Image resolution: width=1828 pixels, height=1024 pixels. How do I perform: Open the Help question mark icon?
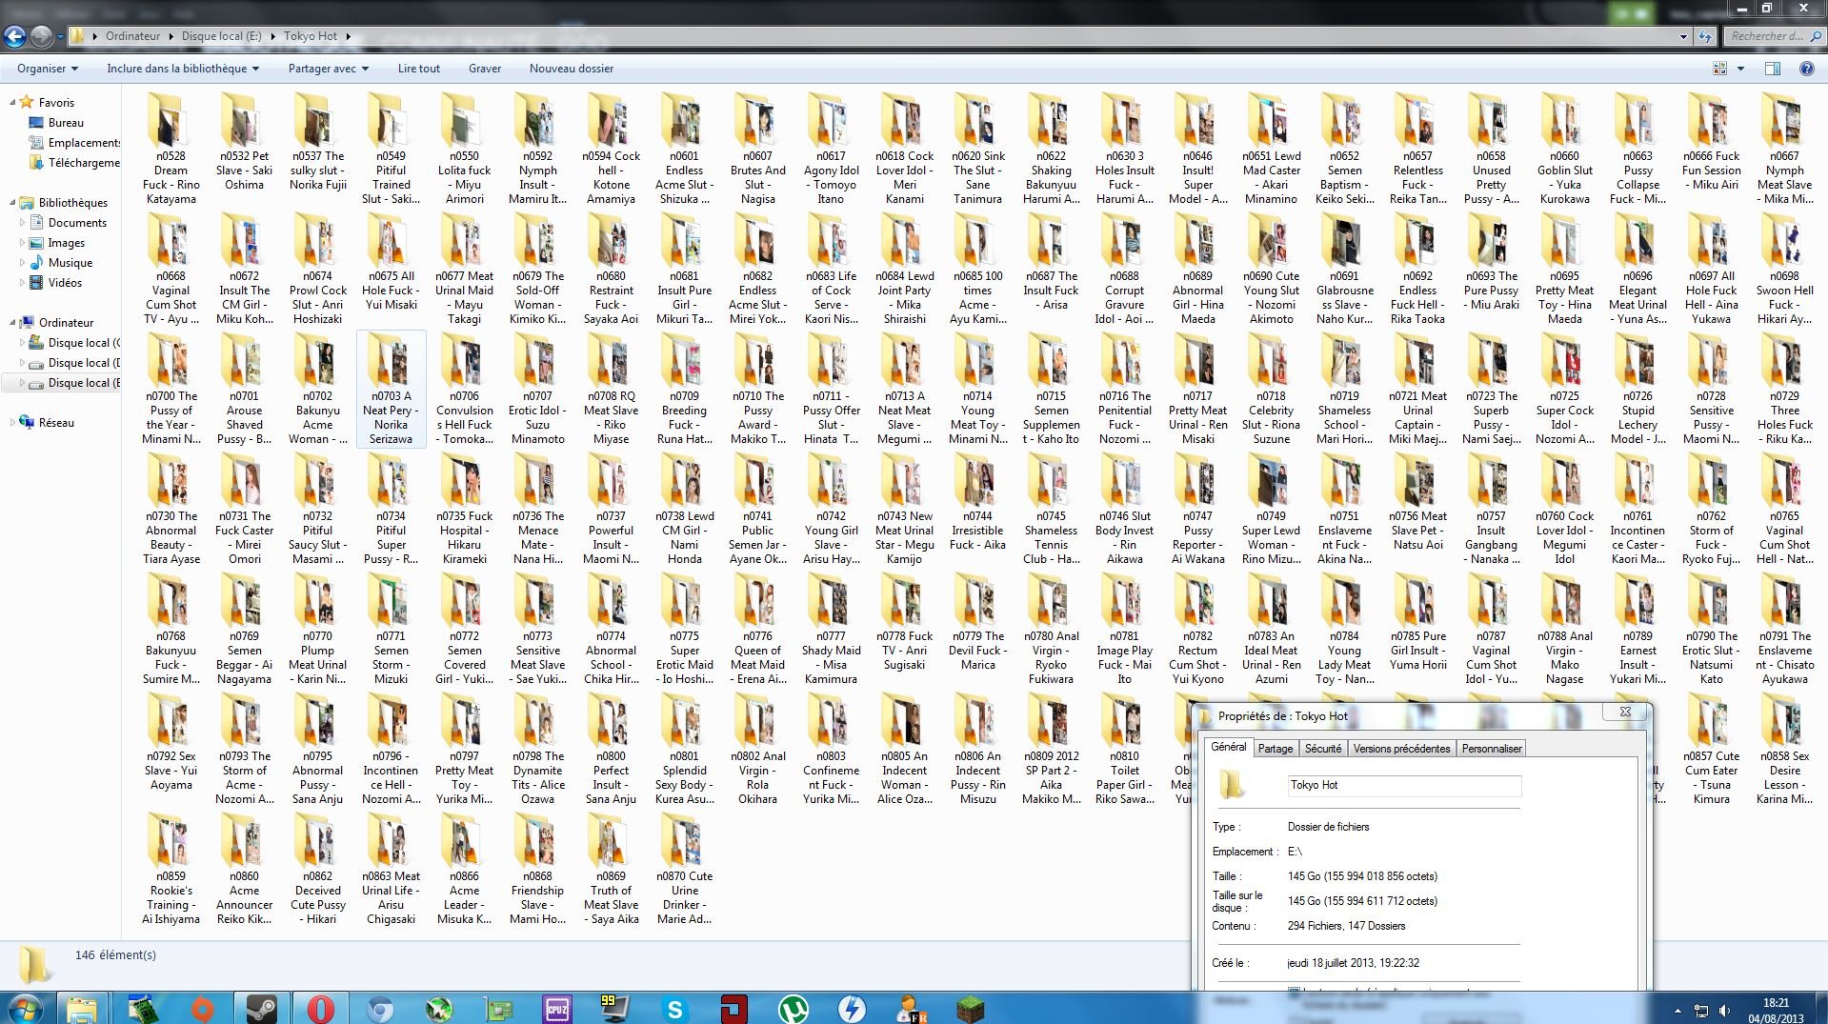(x=1805, y=69)
